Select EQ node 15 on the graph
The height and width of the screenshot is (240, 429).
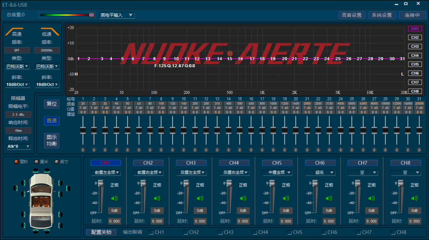(x=230, y=58)
